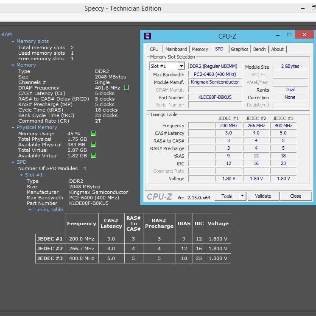Click green indicator beside DRAM Frequency

(126, 87)
